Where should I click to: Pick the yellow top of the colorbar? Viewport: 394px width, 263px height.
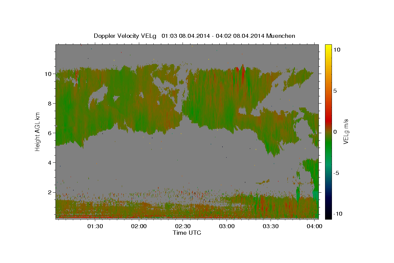click(328, 47)
